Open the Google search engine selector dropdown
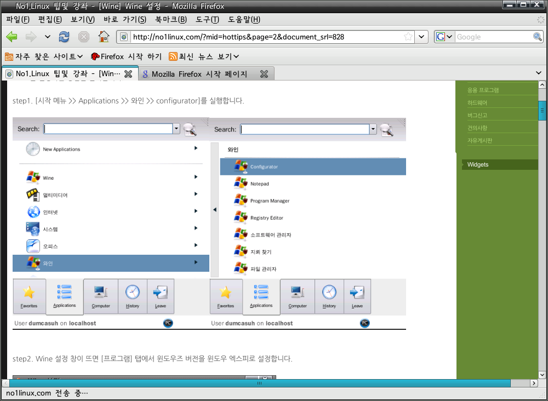Viewport: 548px width, 401px height. pyautogui.click(x=444, y=37)
